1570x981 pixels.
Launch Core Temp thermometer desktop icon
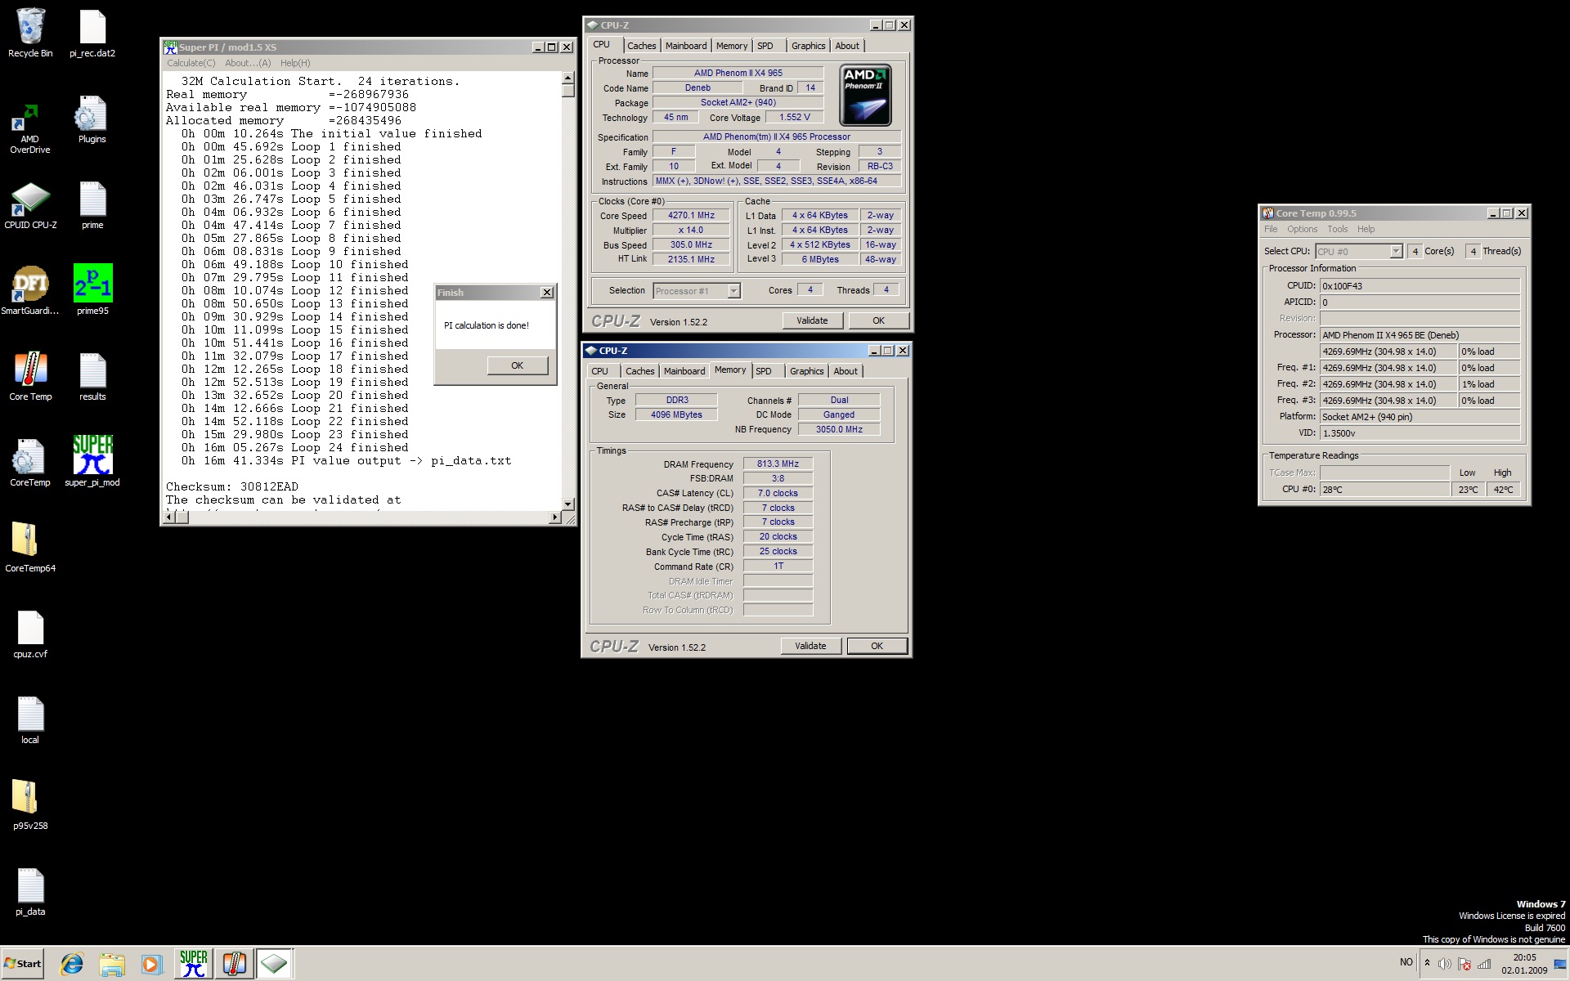pyautogui.click(x=30, y=376)
